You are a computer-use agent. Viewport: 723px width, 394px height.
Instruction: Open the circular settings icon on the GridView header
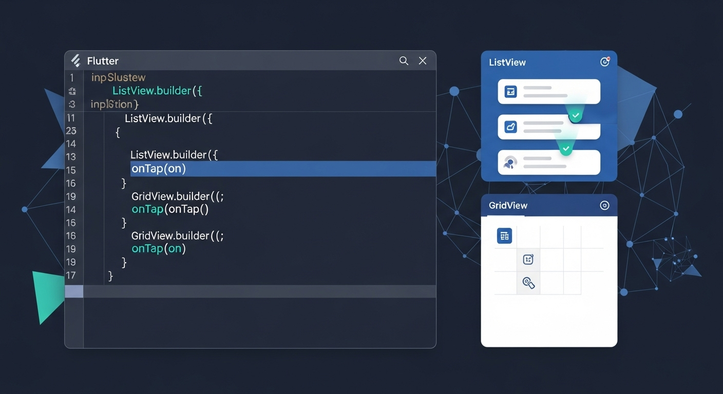[604, 205]
